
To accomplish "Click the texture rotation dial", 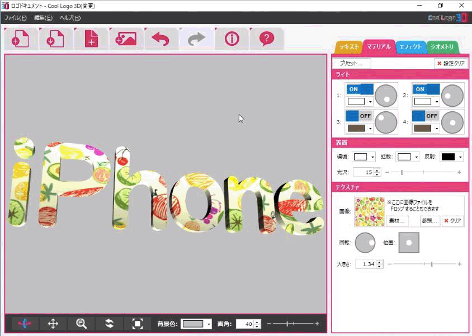I will point(365,243).
